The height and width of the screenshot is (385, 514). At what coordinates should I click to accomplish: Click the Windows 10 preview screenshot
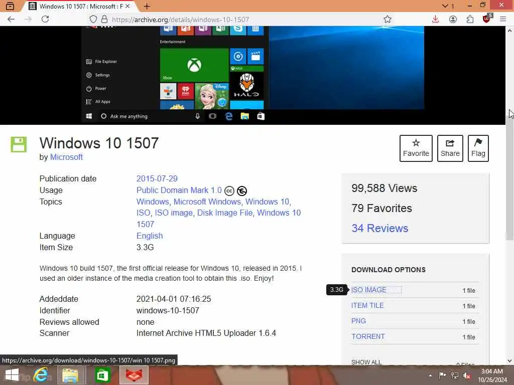pyautogui.click(x=252, y=75)
